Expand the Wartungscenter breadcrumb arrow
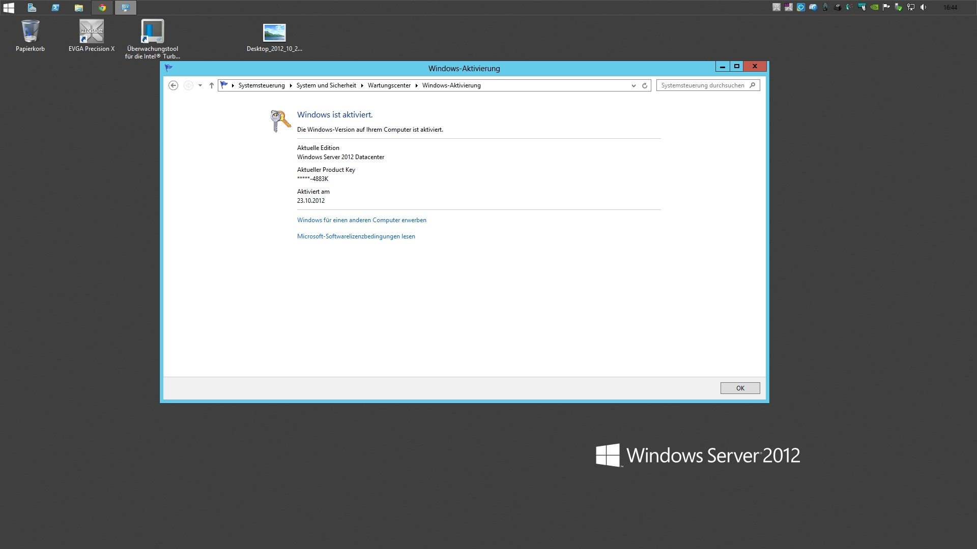Image resolution: width=977 pixels, height=549 pixels. (x=416, y=85)
